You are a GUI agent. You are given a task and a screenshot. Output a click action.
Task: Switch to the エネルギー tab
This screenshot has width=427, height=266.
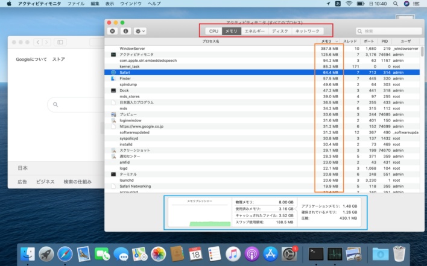(255, 31)
